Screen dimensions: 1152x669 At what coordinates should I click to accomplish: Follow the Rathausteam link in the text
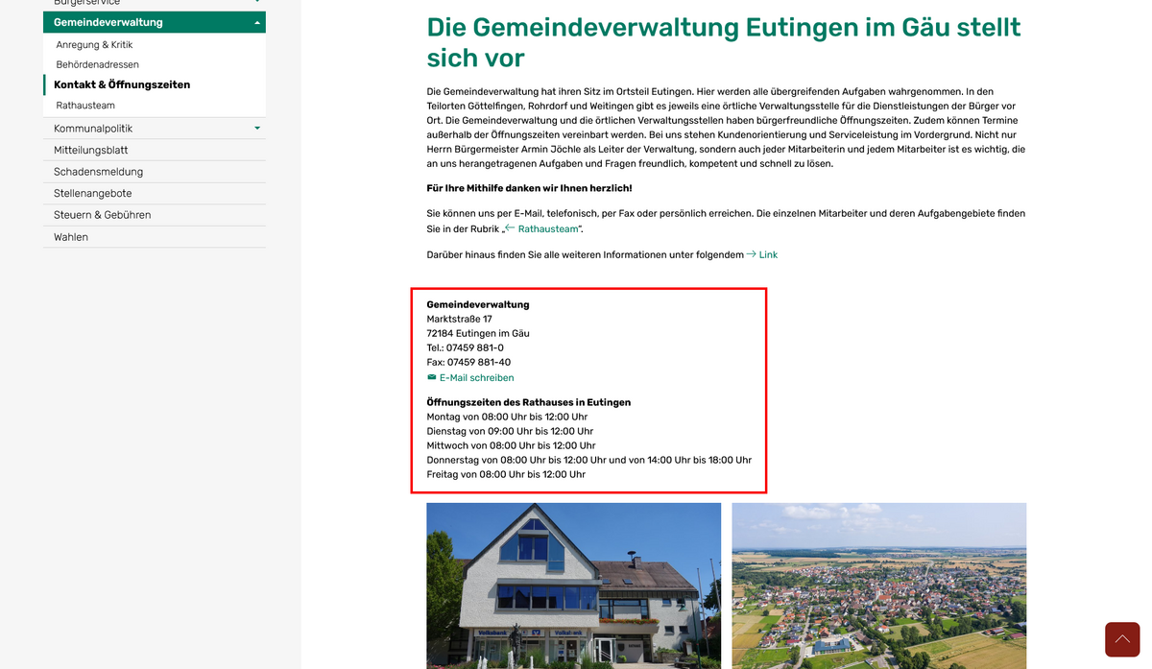point(548,228)
